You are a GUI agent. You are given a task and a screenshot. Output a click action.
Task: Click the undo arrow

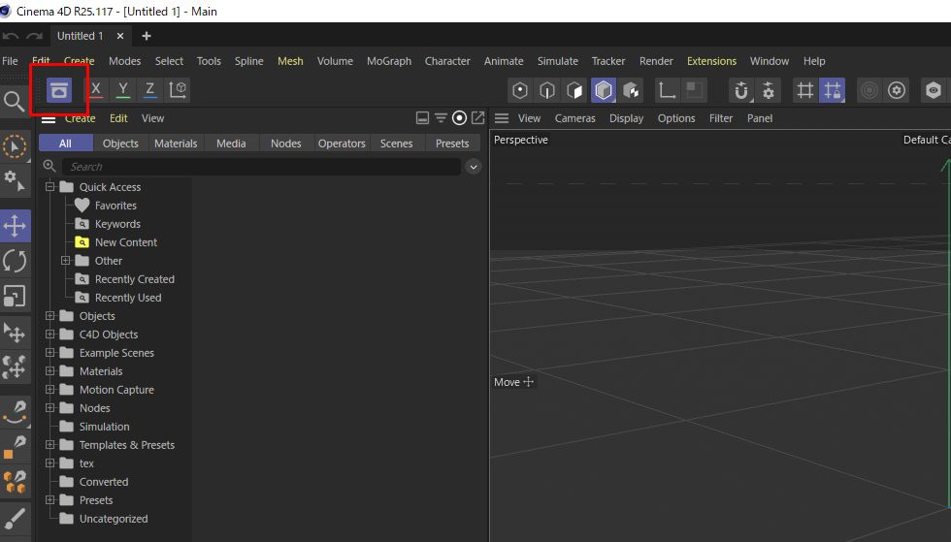pyautogui.click(x=11, y=37)
